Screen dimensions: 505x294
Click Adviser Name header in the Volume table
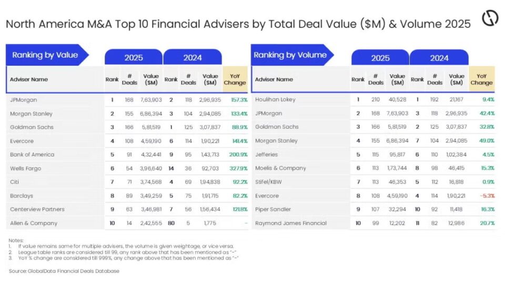(x=274, y=79)
